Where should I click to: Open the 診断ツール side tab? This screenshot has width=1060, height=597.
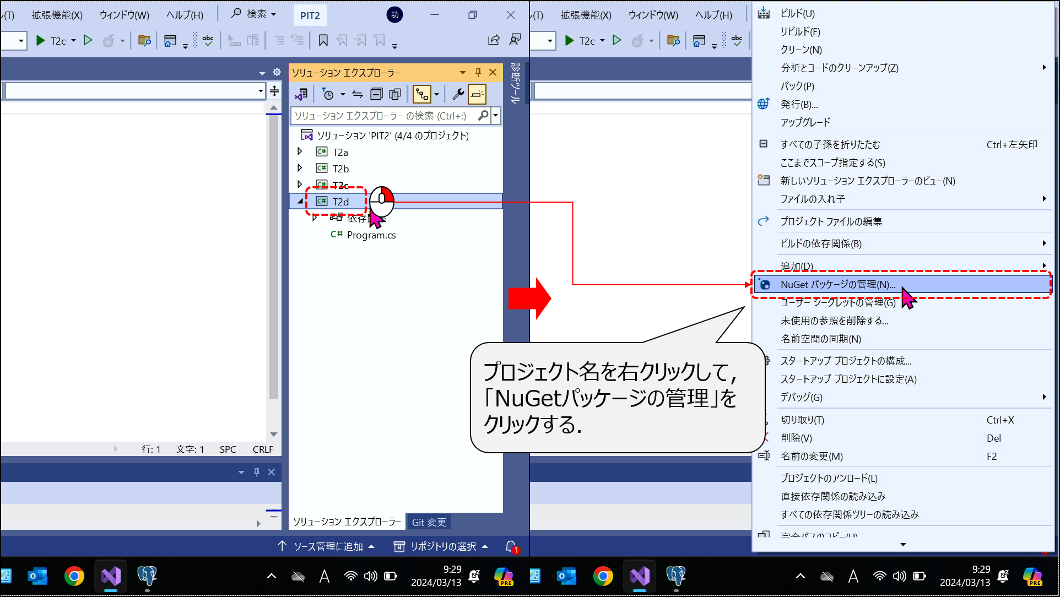tap(515, 84)
